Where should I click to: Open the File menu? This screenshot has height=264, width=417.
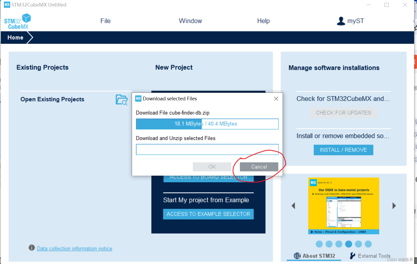point(105,21)
